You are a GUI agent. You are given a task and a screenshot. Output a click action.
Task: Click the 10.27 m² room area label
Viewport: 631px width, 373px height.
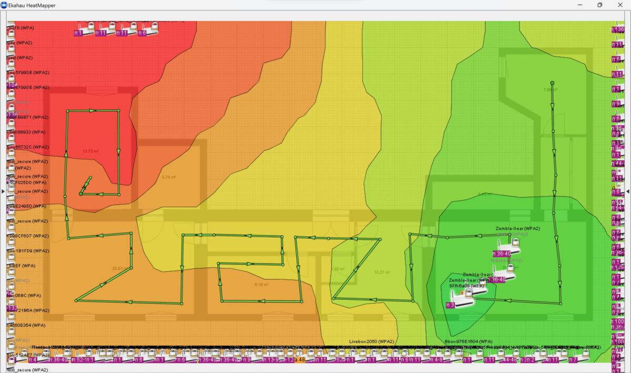(x=382, y=272)
